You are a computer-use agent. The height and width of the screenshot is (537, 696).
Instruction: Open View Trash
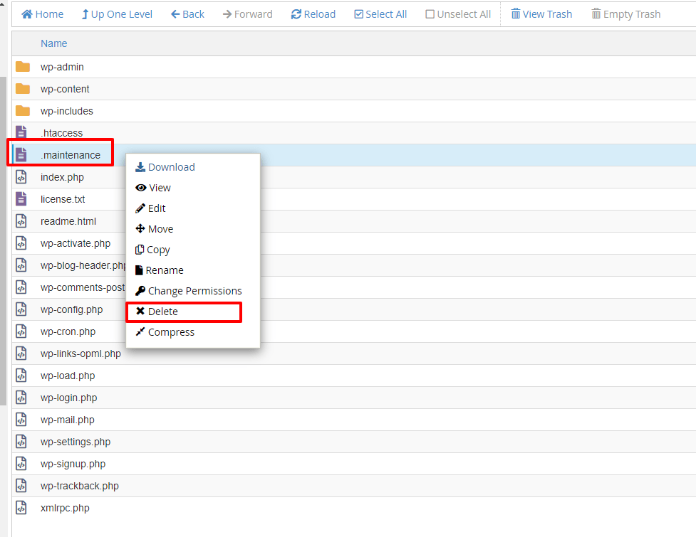click(541, 14)
